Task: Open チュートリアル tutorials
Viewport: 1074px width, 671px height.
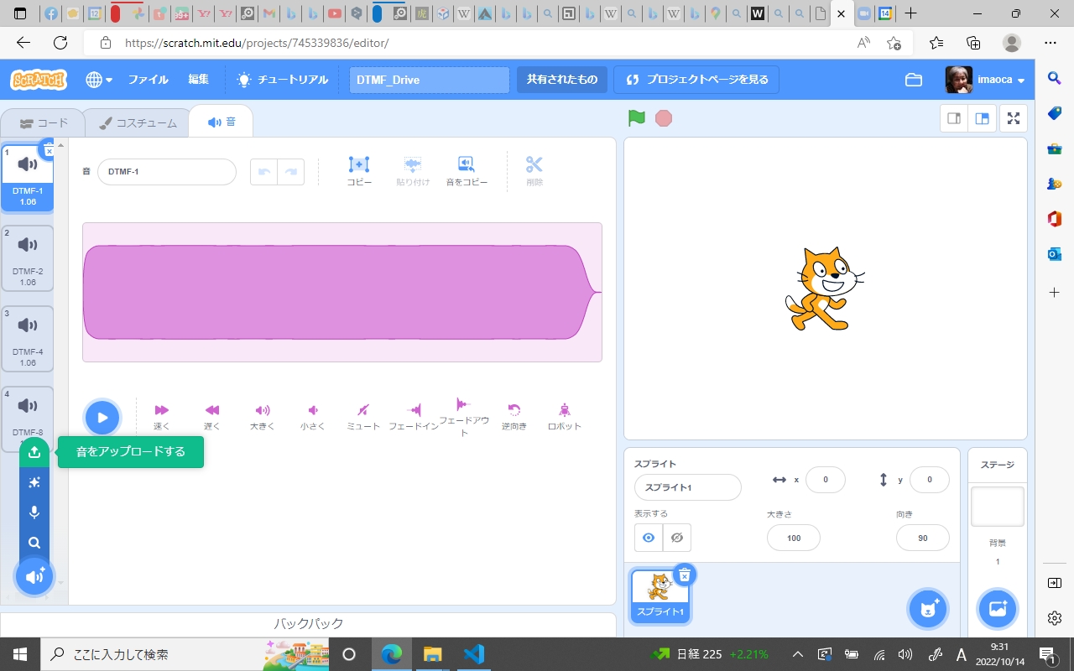Action: click(x=283, y=80)
